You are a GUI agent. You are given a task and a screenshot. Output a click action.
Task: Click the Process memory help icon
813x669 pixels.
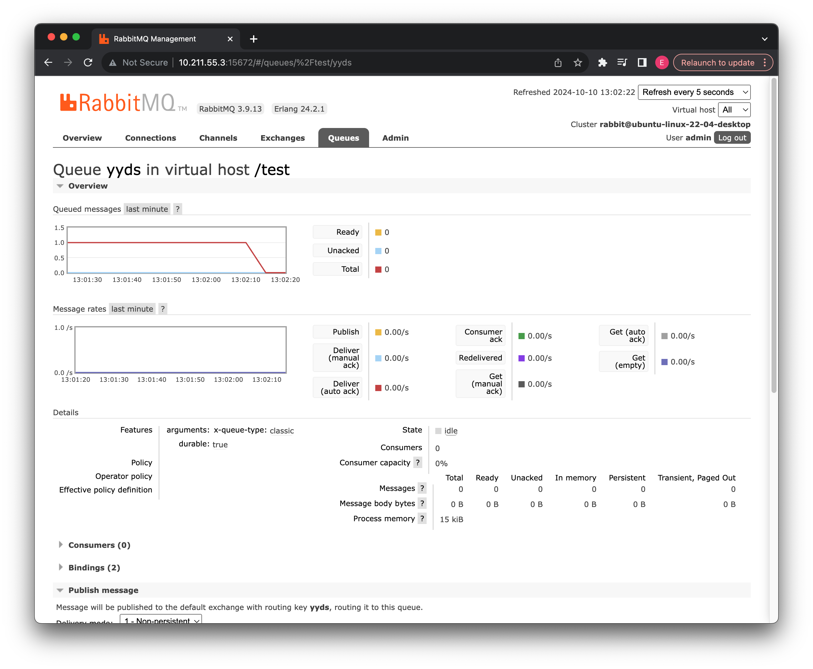pos(422,519)
